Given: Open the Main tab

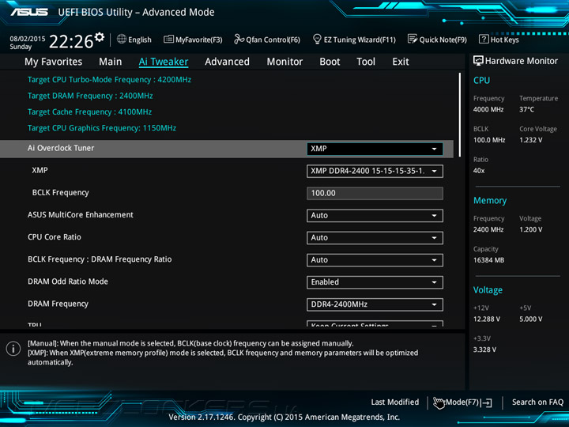Looking at the screenshot, I should [111, 62].
